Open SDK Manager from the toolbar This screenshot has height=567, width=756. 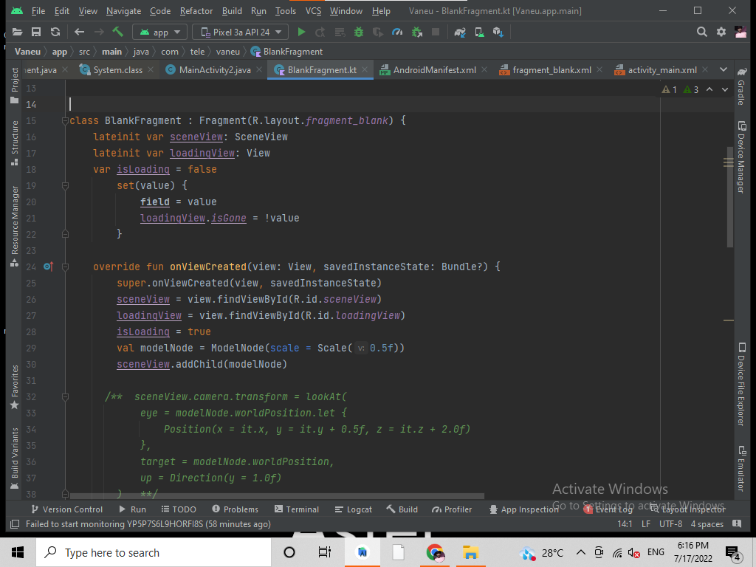click(x=496, y=32)
